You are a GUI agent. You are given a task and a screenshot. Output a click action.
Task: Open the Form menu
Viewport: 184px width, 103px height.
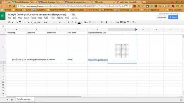[x=52, y=18]
